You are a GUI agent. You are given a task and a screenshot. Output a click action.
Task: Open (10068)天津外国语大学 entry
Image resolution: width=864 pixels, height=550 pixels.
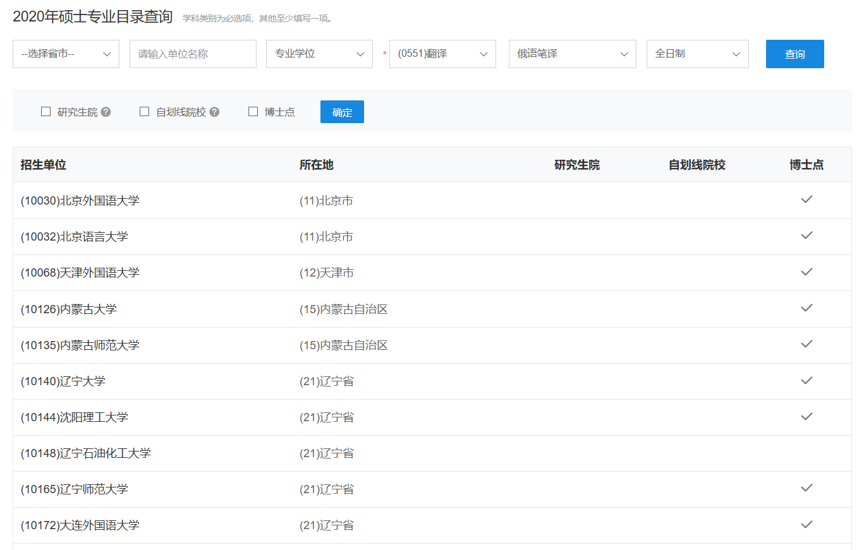point(80,273)
